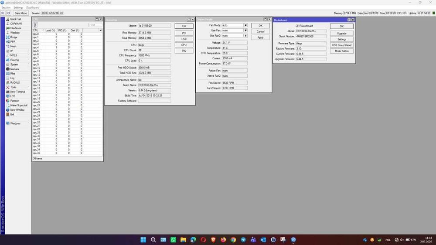Click the CPU button in Resources
The height and width of the screenshot is (245, 436).
(184, 45)
